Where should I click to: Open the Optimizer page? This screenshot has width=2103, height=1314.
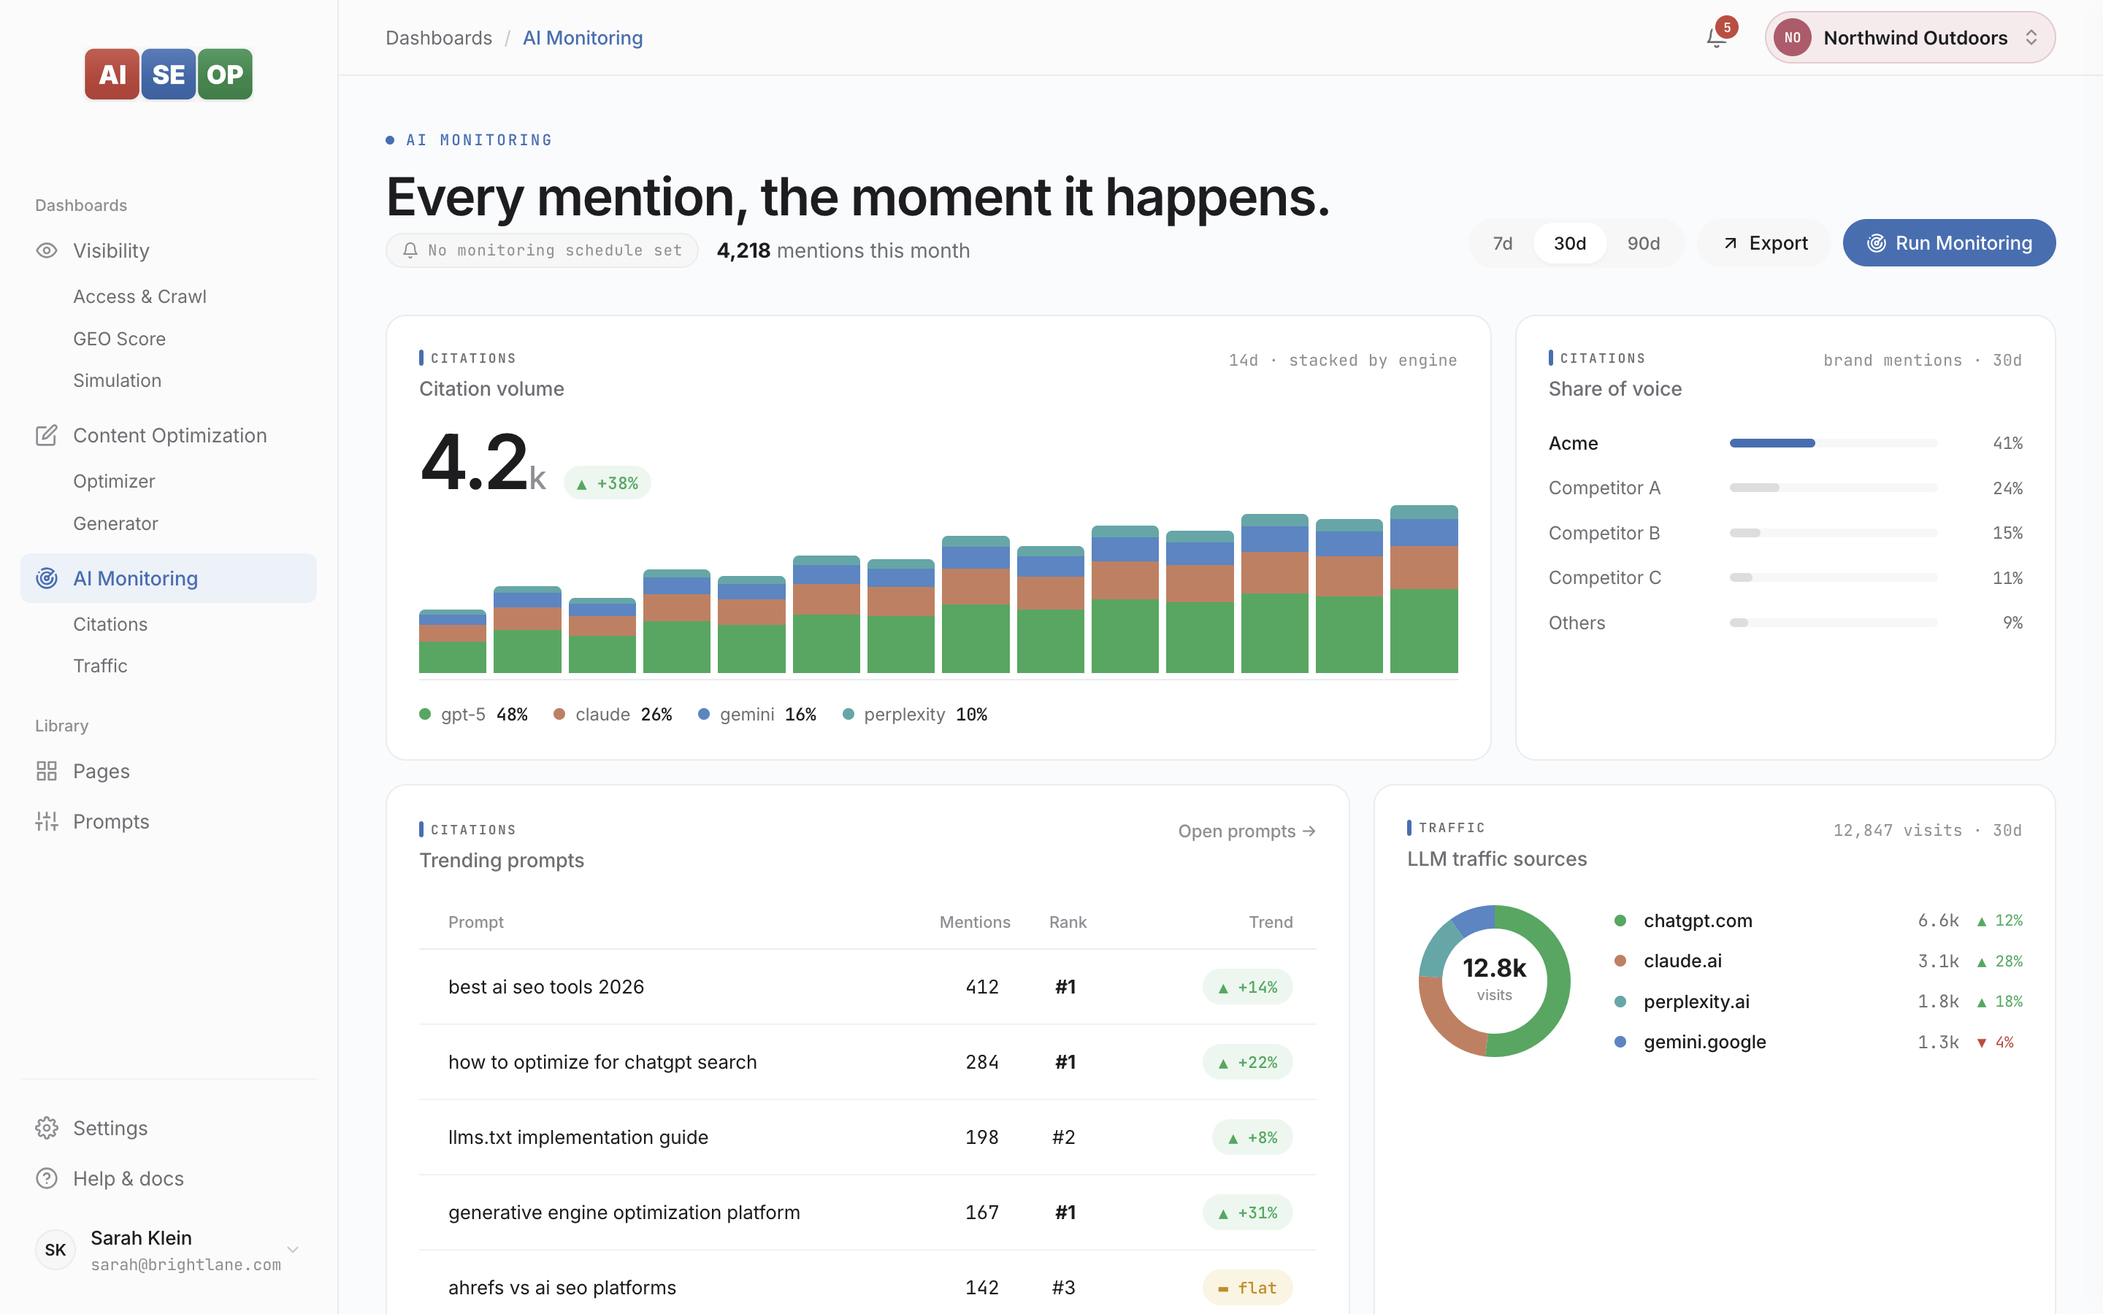point(114,482)
